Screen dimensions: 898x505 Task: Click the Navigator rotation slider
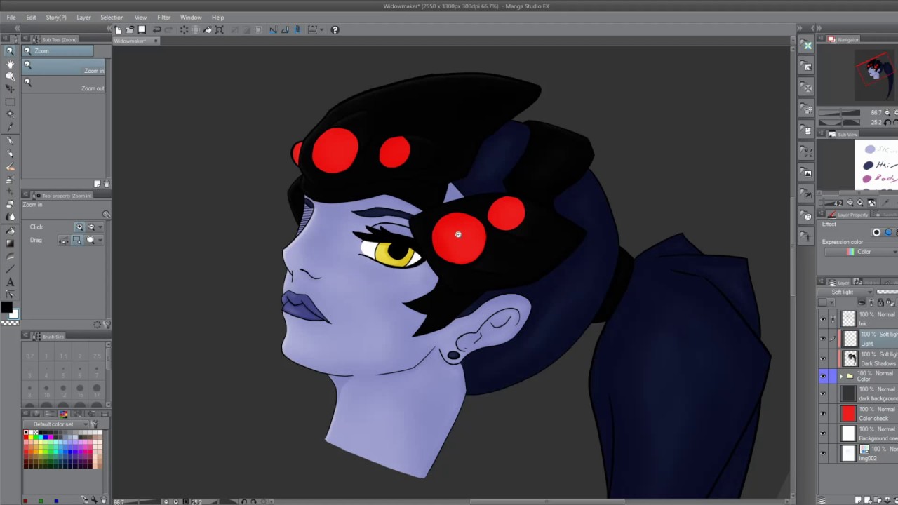840,122
